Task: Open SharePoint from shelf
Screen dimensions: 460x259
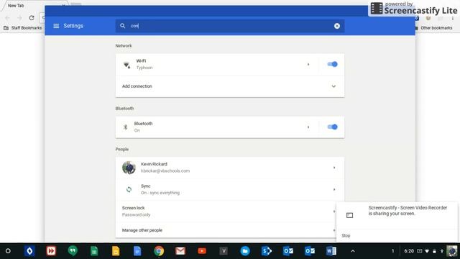Action: [267, 251]
